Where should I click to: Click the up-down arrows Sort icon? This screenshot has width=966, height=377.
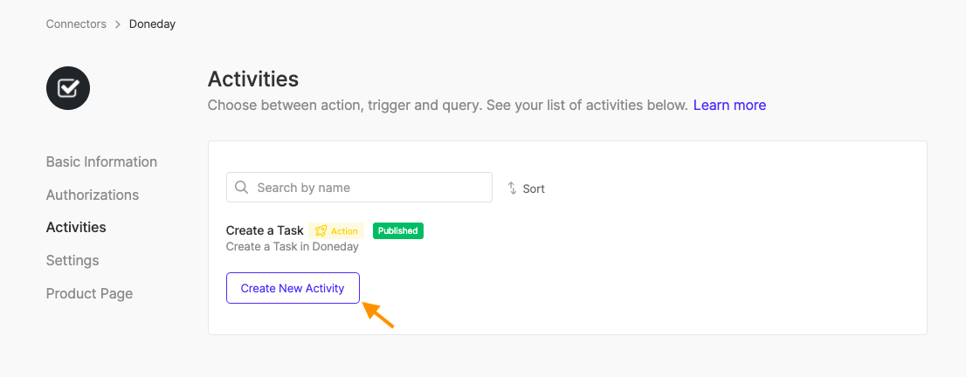[512, 188]
